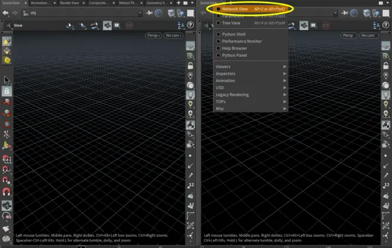The width and height of the screenshot is (392, 248).
Task: Open the Geometry Spreadsheet tab
Action: point(156,3)
